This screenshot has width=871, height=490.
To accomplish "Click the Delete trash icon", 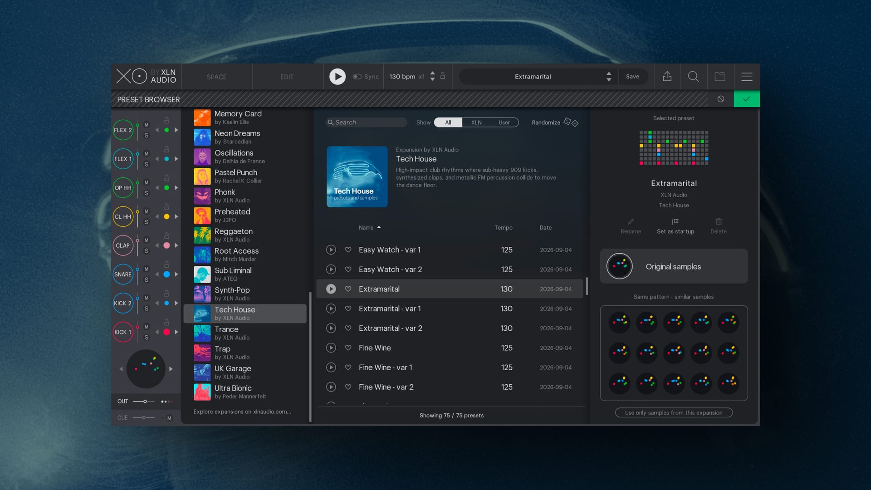I will pos(719,222).
